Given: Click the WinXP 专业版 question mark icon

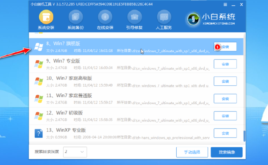Looking at the screenshot, I should tap(38, 133).
